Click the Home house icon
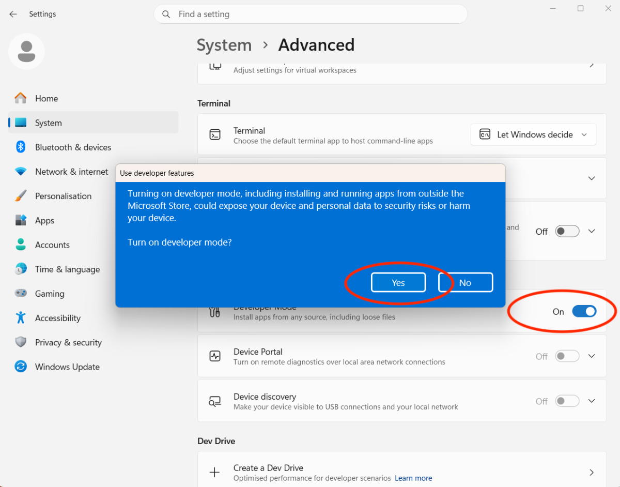Viewport: 620px width, 487px height. (x=21, y=98)
